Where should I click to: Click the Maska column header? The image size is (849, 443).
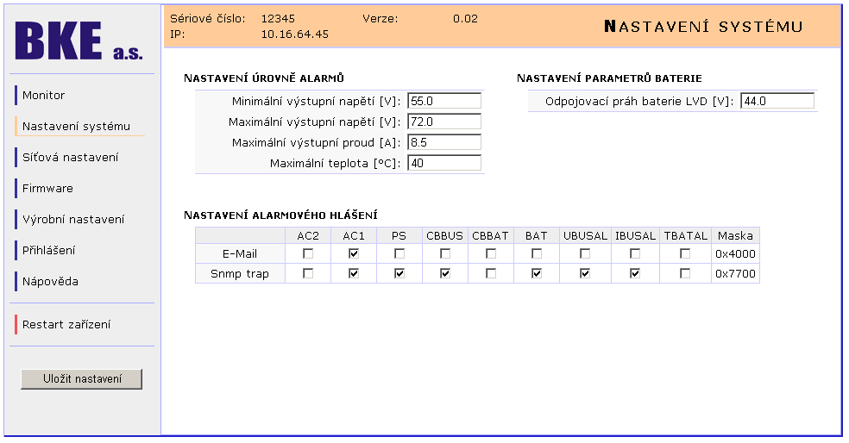[735, 236]
